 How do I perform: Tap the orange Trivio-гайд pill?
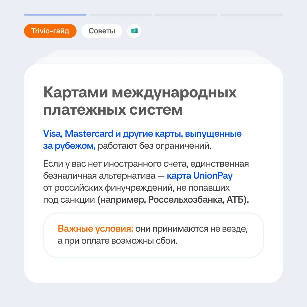pos(50,31)
